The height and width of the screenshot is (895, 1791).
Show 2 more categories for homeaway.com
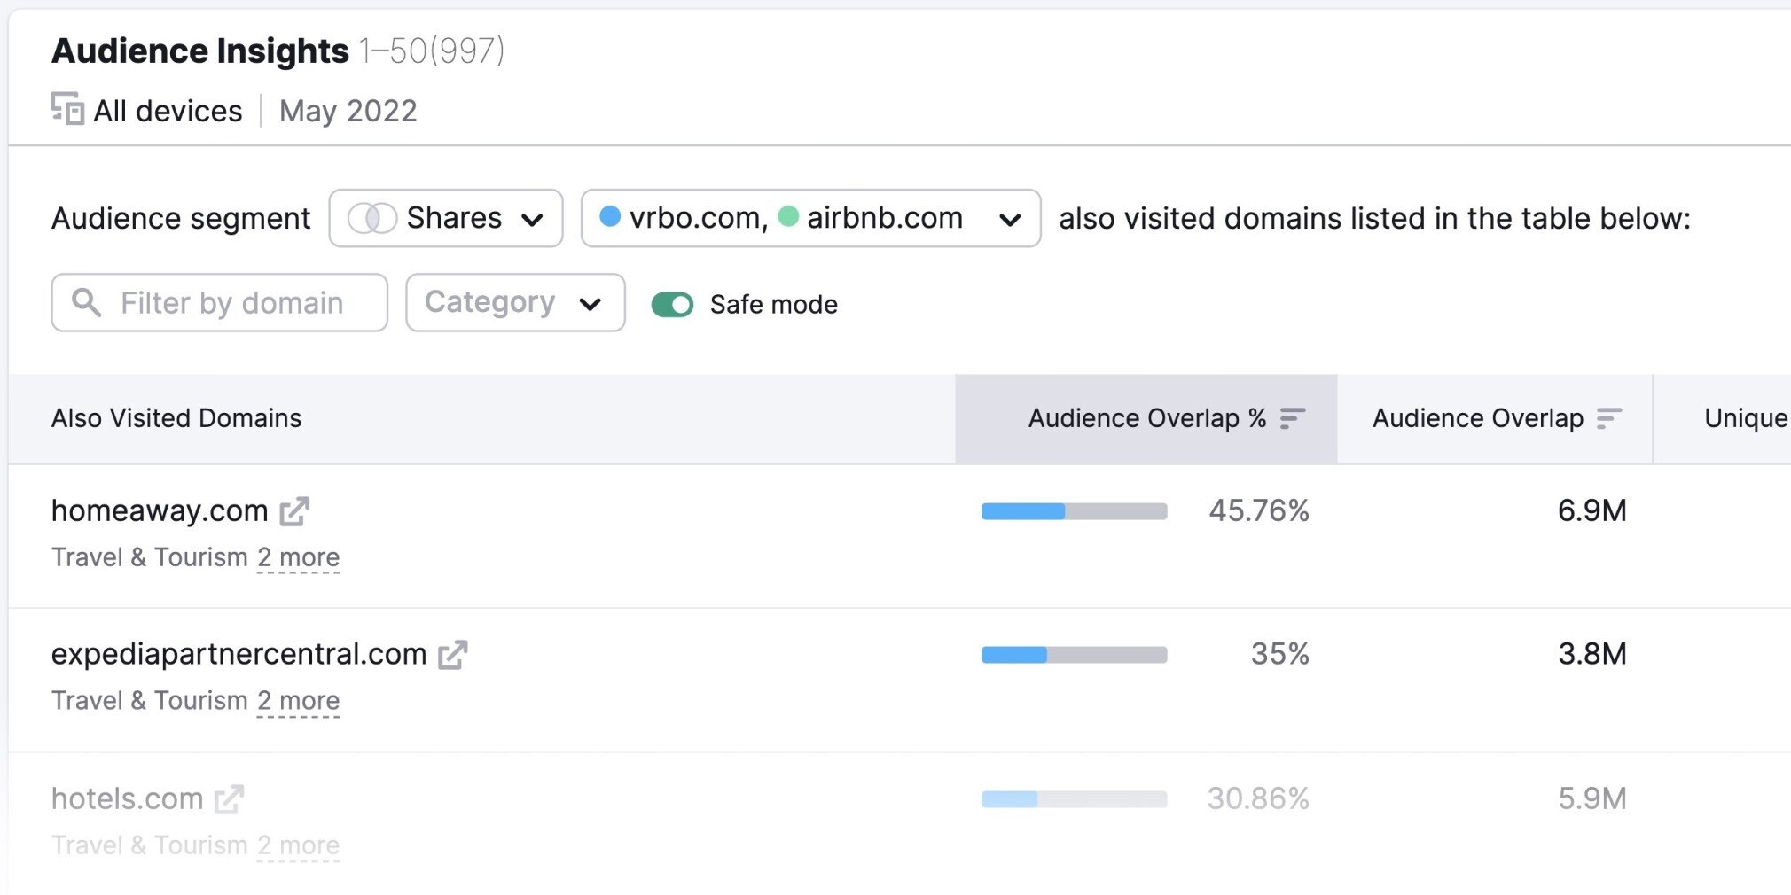pyautogui.click(x=299, y=557)
